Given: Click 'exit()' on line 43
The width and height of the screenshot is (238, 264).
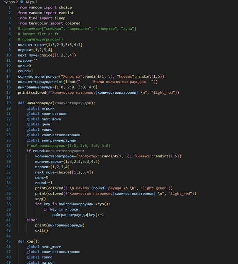Looking at the screenshot, I should coord(41,231).
